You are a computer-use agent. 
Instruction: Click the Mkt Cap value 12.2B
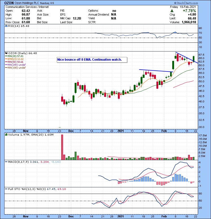point(77,18)
